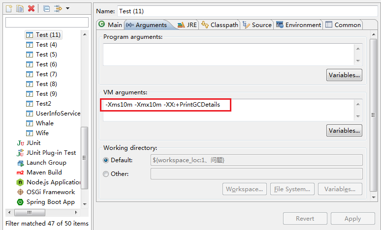381x230 pixels.
Task: Select Wife configuration
Action: pos(37,133)
